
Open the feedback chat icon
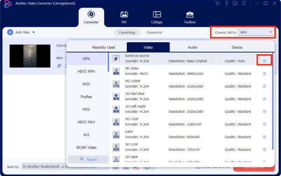click(235, 3)
